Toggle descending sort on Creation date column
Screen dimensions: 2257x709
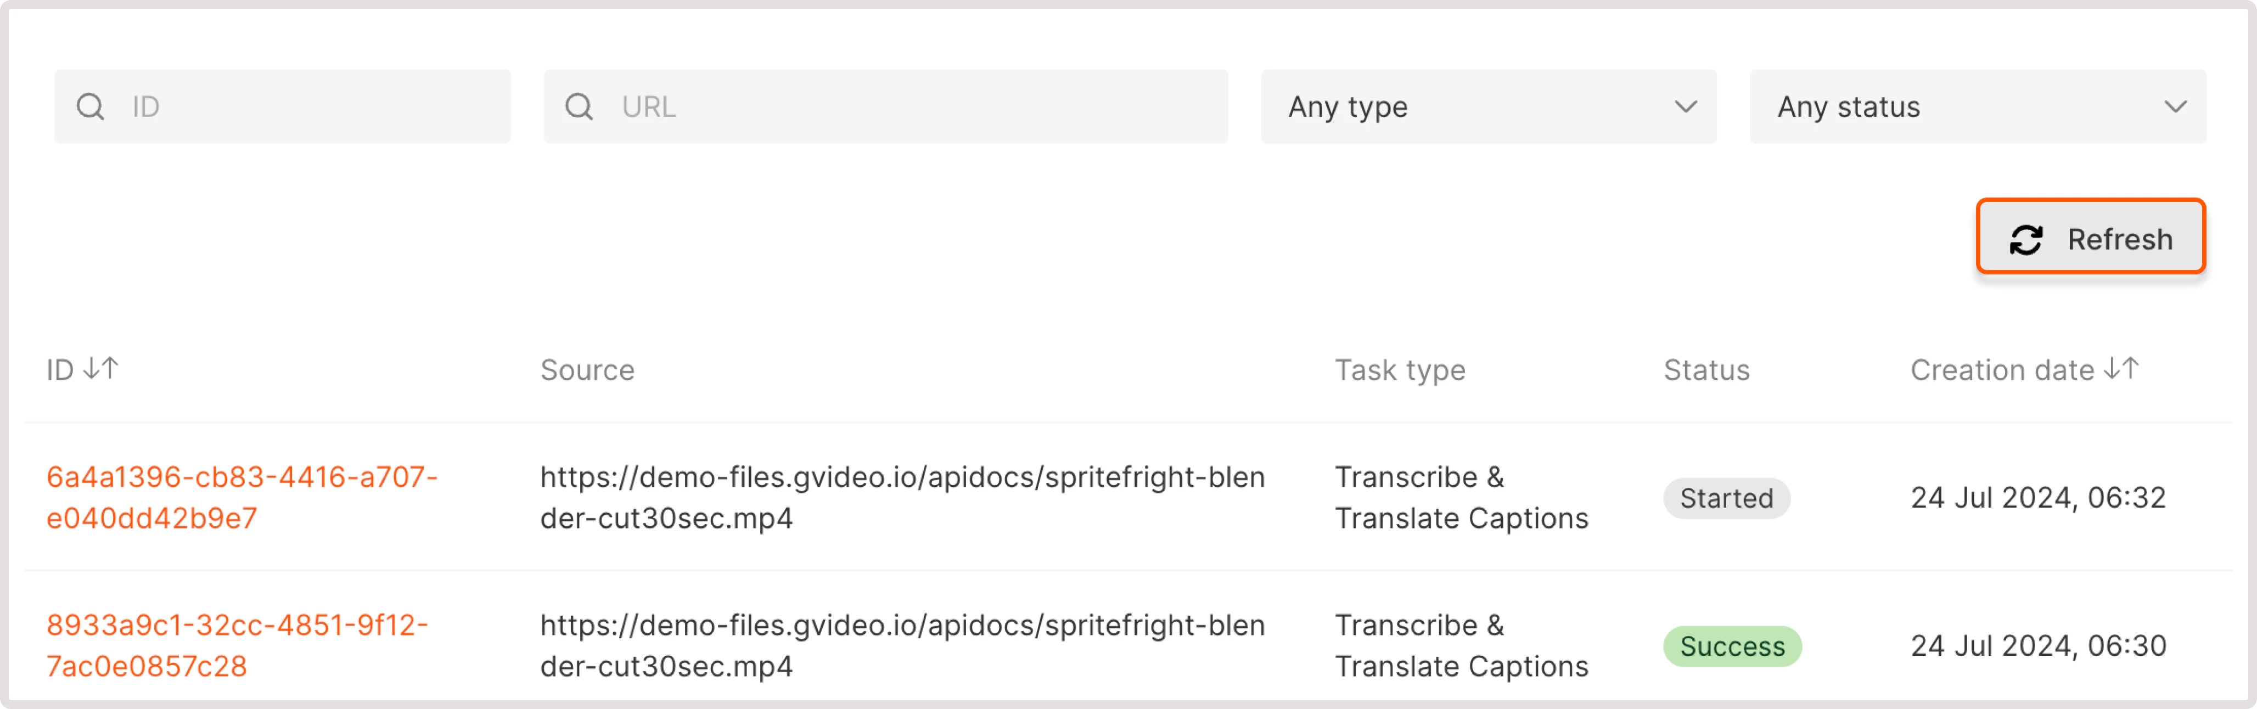coord(2125,369)
